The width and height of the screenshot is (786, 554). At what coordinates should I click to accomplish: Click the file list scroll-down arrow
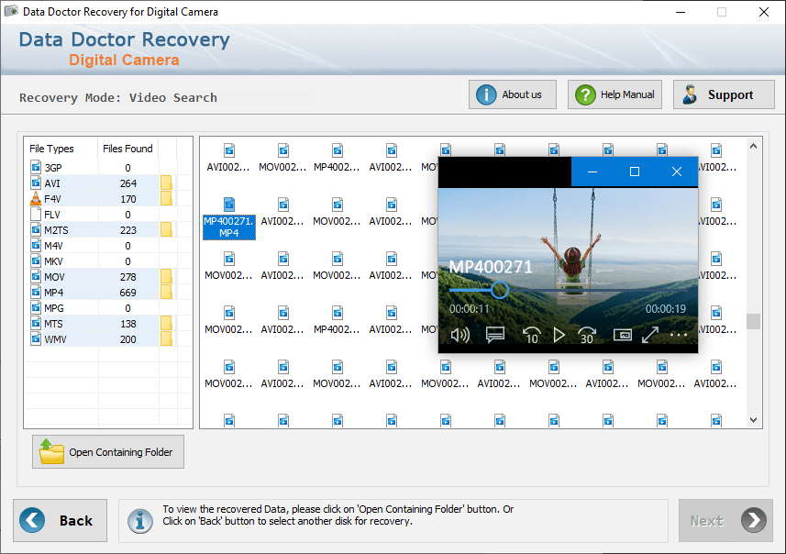[753, 420]
